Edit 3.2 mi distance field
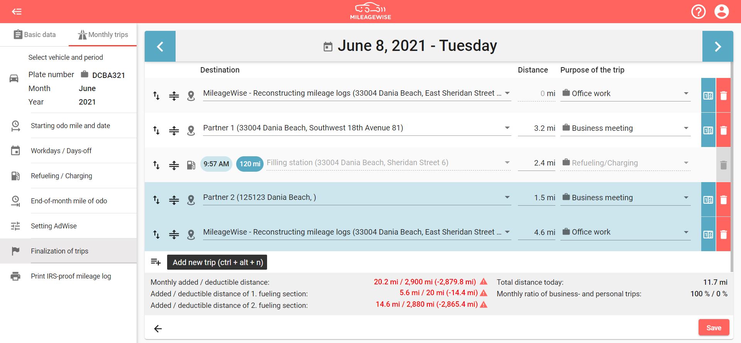The height and width of the screenshot is (343, 741). pyautogui.click(x=536, y=128)
